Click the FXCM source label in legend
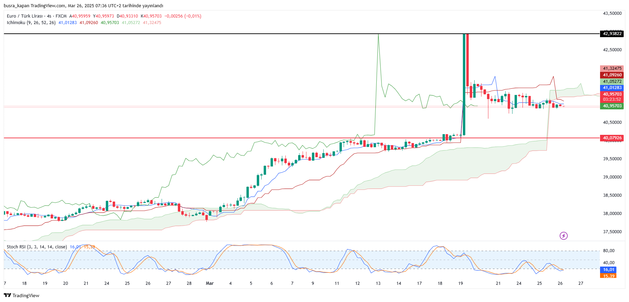Image resolution: width=629 pixels, height=302 pixels. tap(61, 16)
